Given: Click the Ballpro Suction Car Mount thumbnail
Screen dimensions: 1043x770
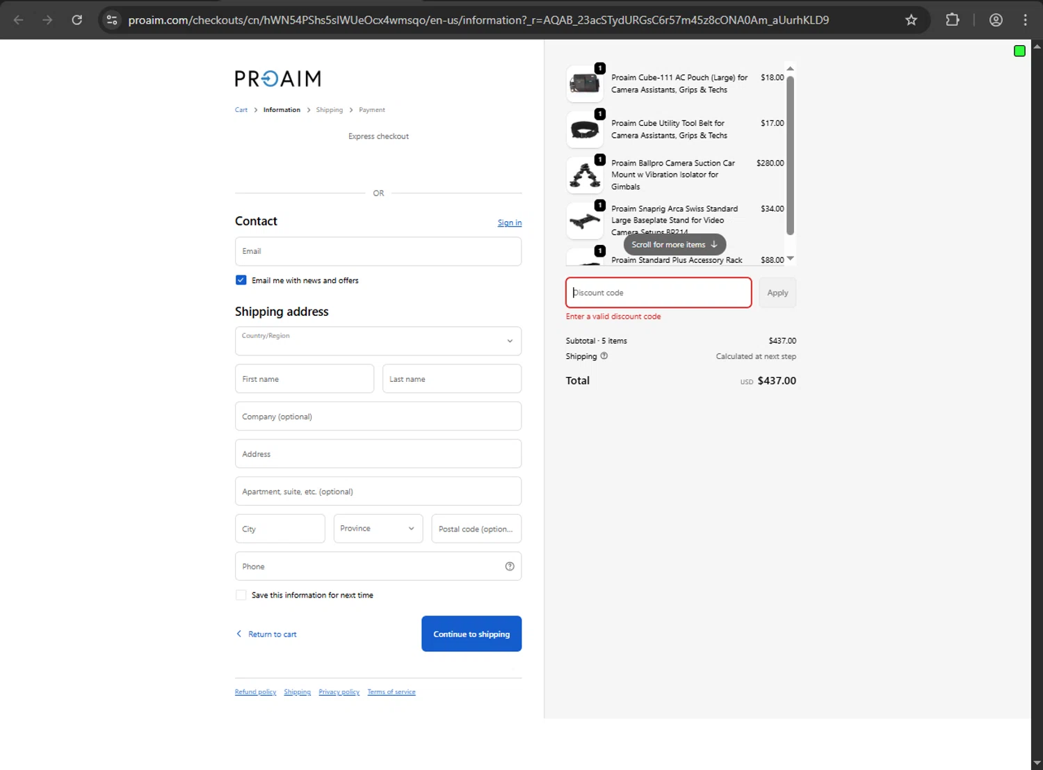Looking at the screenshot, I should (585, 175).
